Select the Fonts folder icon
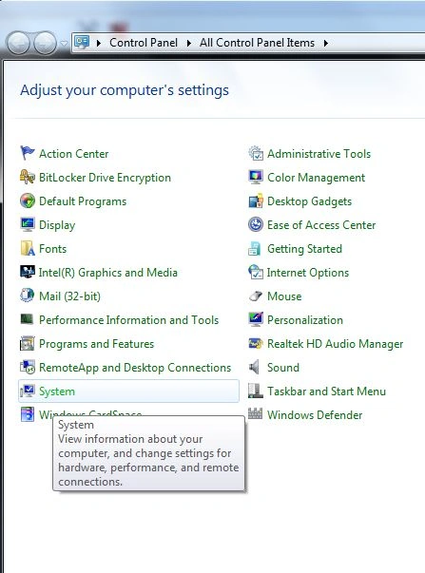This screenshot has width=425, height=573. [27, 249]
